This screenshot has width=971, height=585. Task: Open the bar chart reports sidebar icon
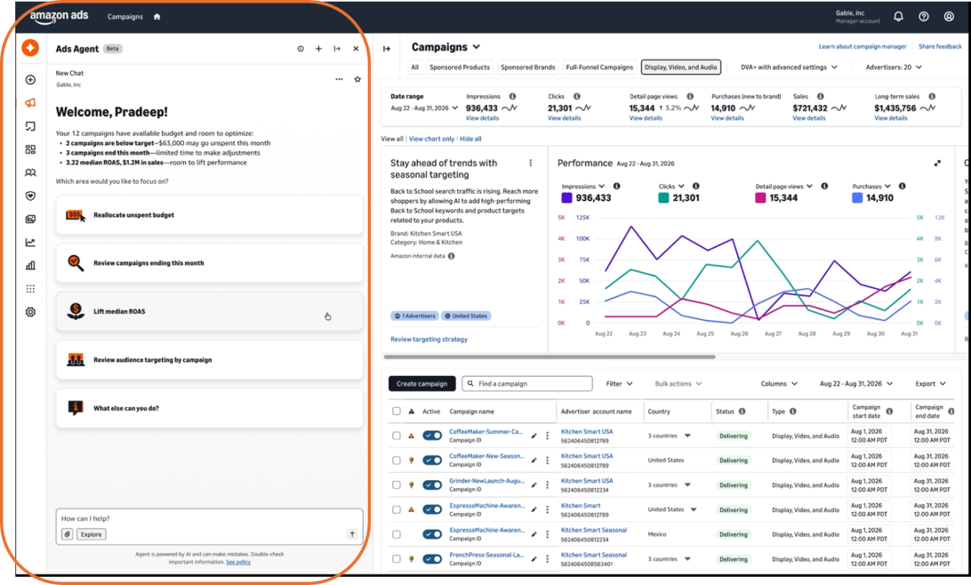(30, 266)
